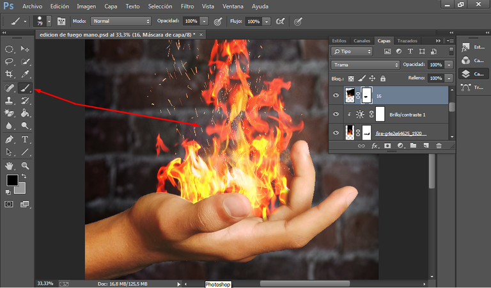
Task: Open the Tipo layer filter dropdown
Action: 352,51
